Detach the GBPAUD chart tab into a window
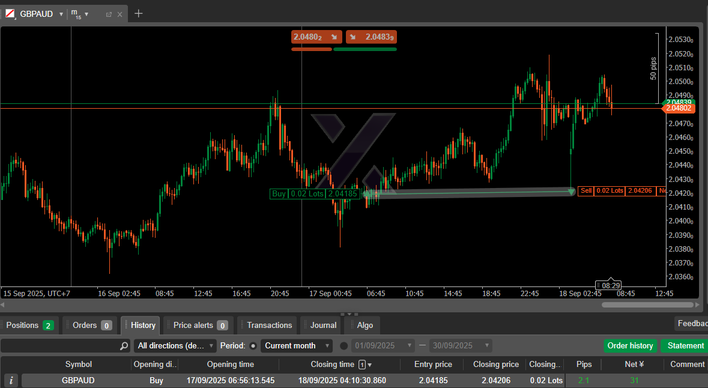 coord(109,14)
